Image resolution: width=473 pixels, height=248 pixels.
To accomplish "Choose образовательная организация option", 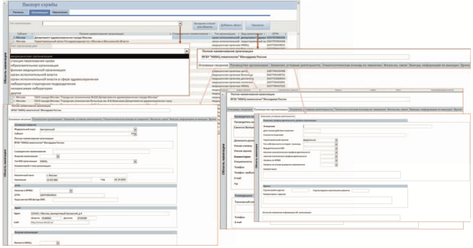I will pyautogui.click(x=99, y=66).
